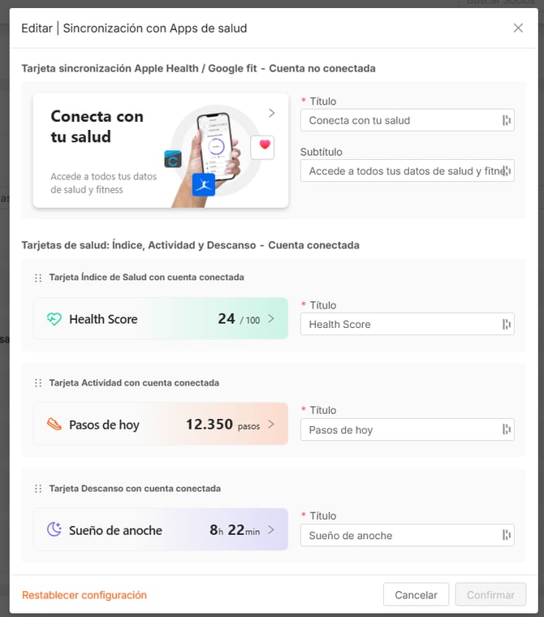
Task: Click the heartbeat icon on Health Score card
Action: [54, 319]
